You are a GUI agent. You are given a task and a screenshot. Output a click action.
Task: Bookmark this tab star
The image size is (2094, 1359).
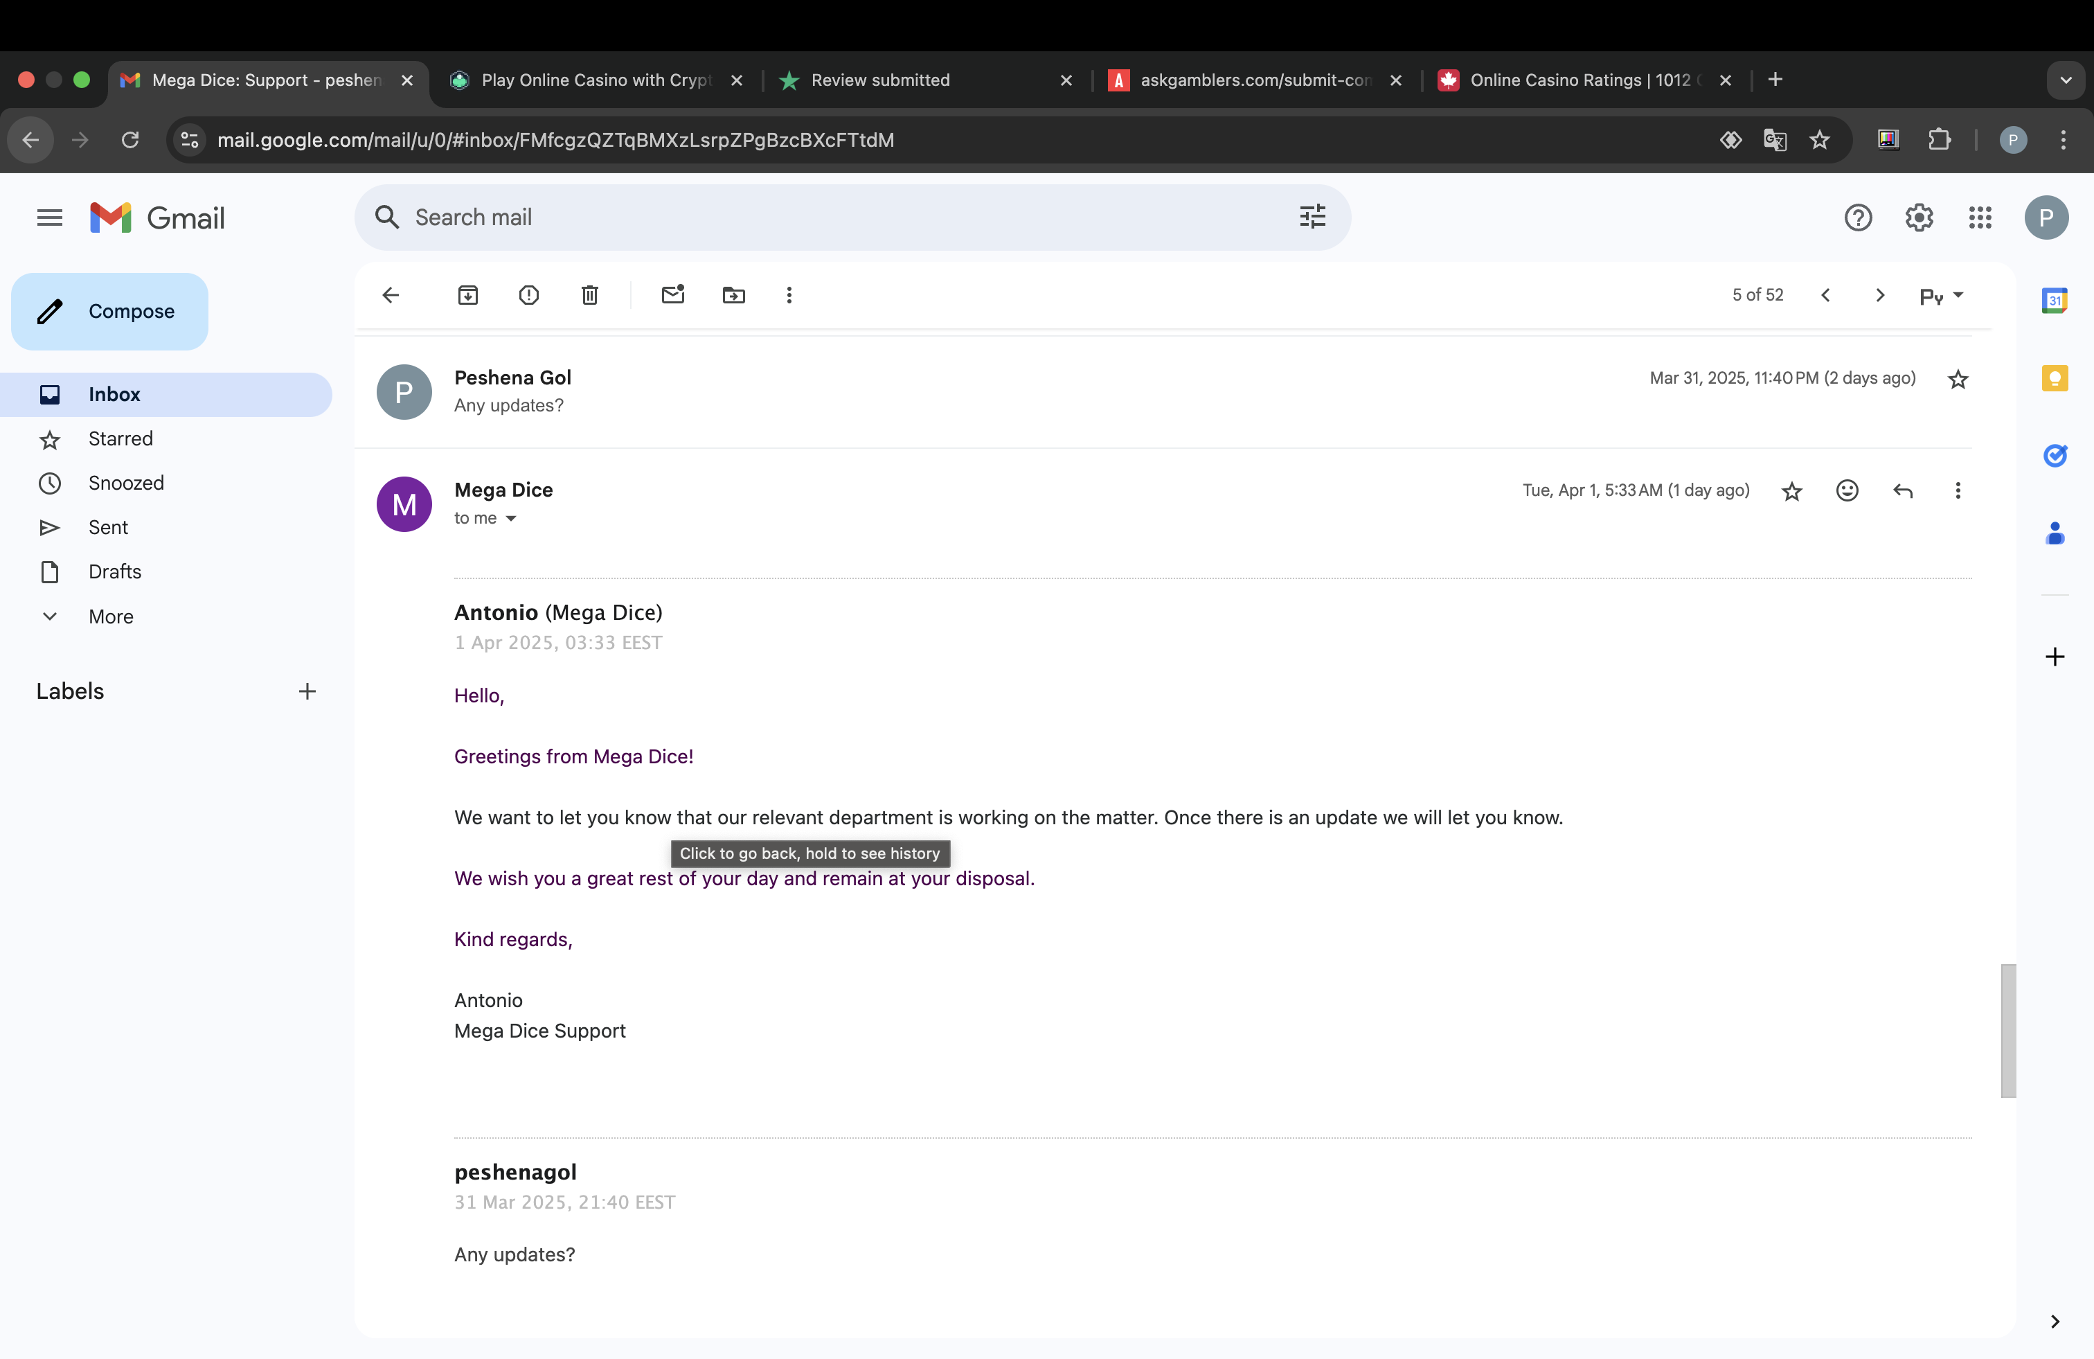(x=1820, y=140)
